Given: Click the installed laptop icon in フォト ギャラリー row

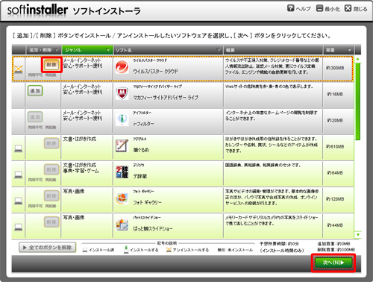Looking at the screenshot, I should [x=19, y=201].
